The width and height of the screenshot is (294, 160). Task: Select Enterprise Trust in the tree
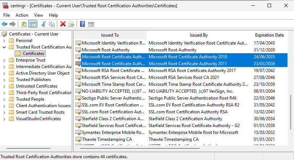[x=30, y=60]
